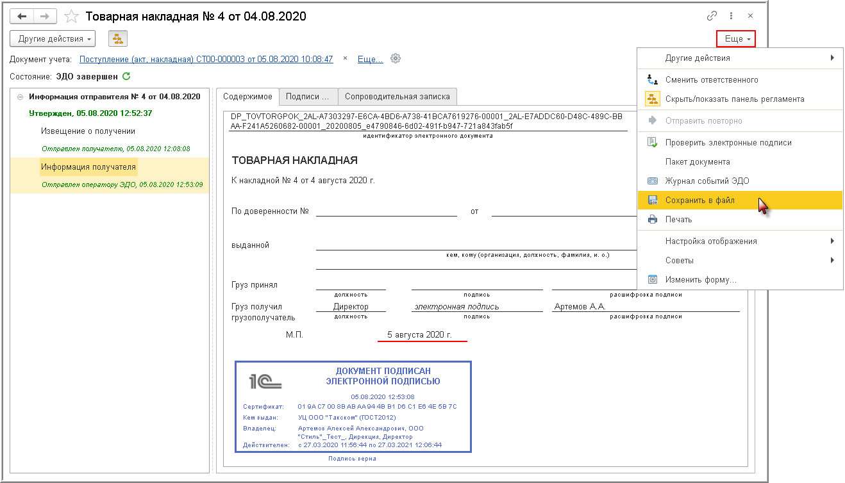This screenshot has height=483, width=845.
Task: Click the Журнал событий ЭДО icon
Action: 653,181
